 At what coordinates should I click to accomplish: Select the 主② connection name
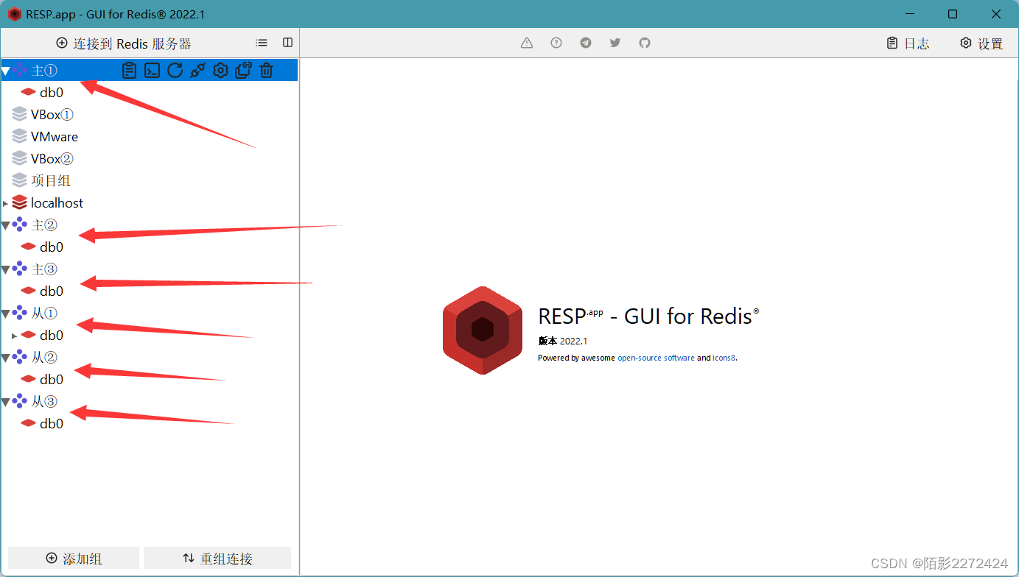(x=44, y=225)
